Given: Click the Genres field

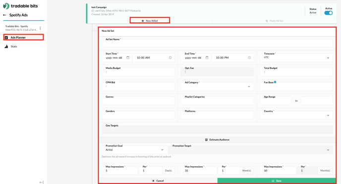Looking at the screenshot, I should [x=138, y=101].
